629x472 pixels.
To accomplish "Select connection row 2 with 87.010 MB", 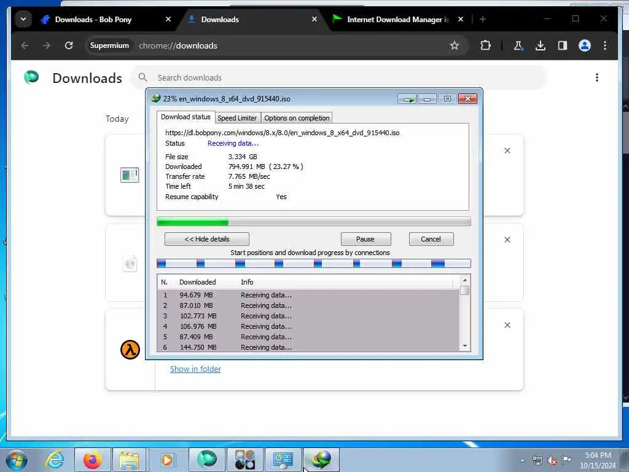I will pyautogui.click(x=308, y=305).
